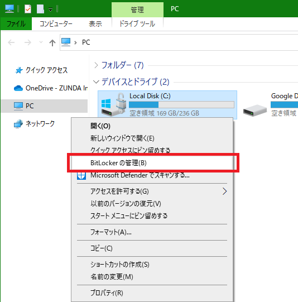
Task: Click the クイック アクセス star icon
Action: coord(19,70)
